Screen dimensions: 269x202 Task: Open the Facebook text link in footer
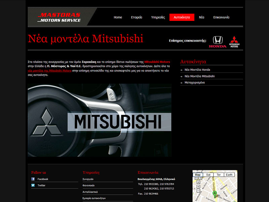43,179
